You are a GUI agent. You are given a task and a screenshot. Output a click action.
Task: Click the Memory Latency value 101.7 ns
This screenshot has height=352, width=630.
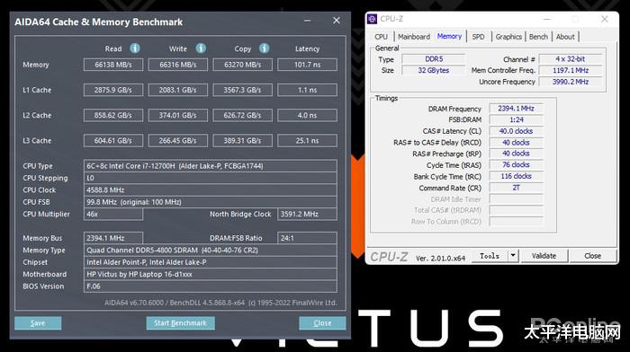pos(308,65)
